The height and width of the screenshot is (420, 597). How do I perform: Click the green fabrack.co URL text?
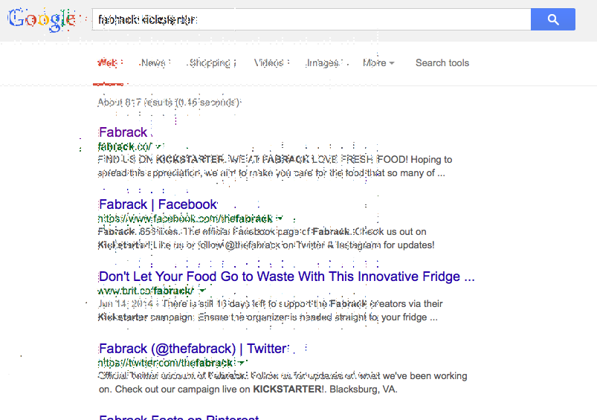pyautogui.click(x=125, y=146)
